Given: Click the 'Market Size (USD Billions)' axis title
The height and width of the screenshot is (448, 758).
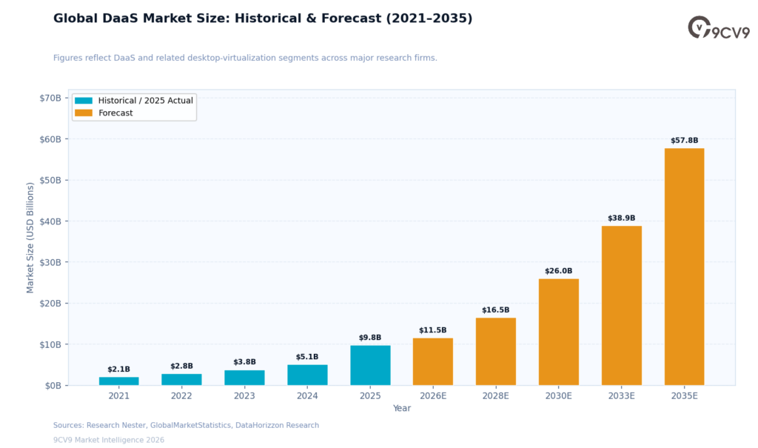Looking at the screenshot, I should 30,238.
